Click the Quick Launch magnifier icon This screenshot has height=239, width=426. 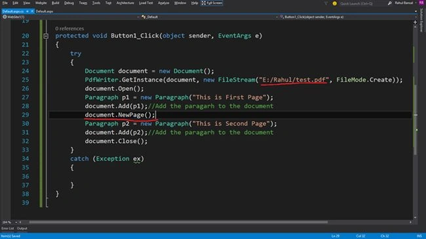(389, 3)
